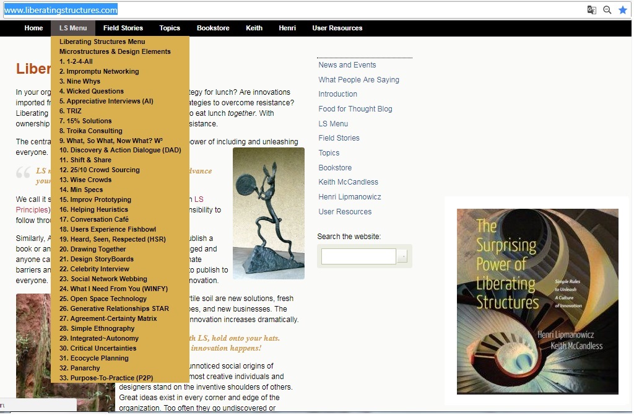
Task: Go to Home in the navigation bar
Action: (33, 28)
